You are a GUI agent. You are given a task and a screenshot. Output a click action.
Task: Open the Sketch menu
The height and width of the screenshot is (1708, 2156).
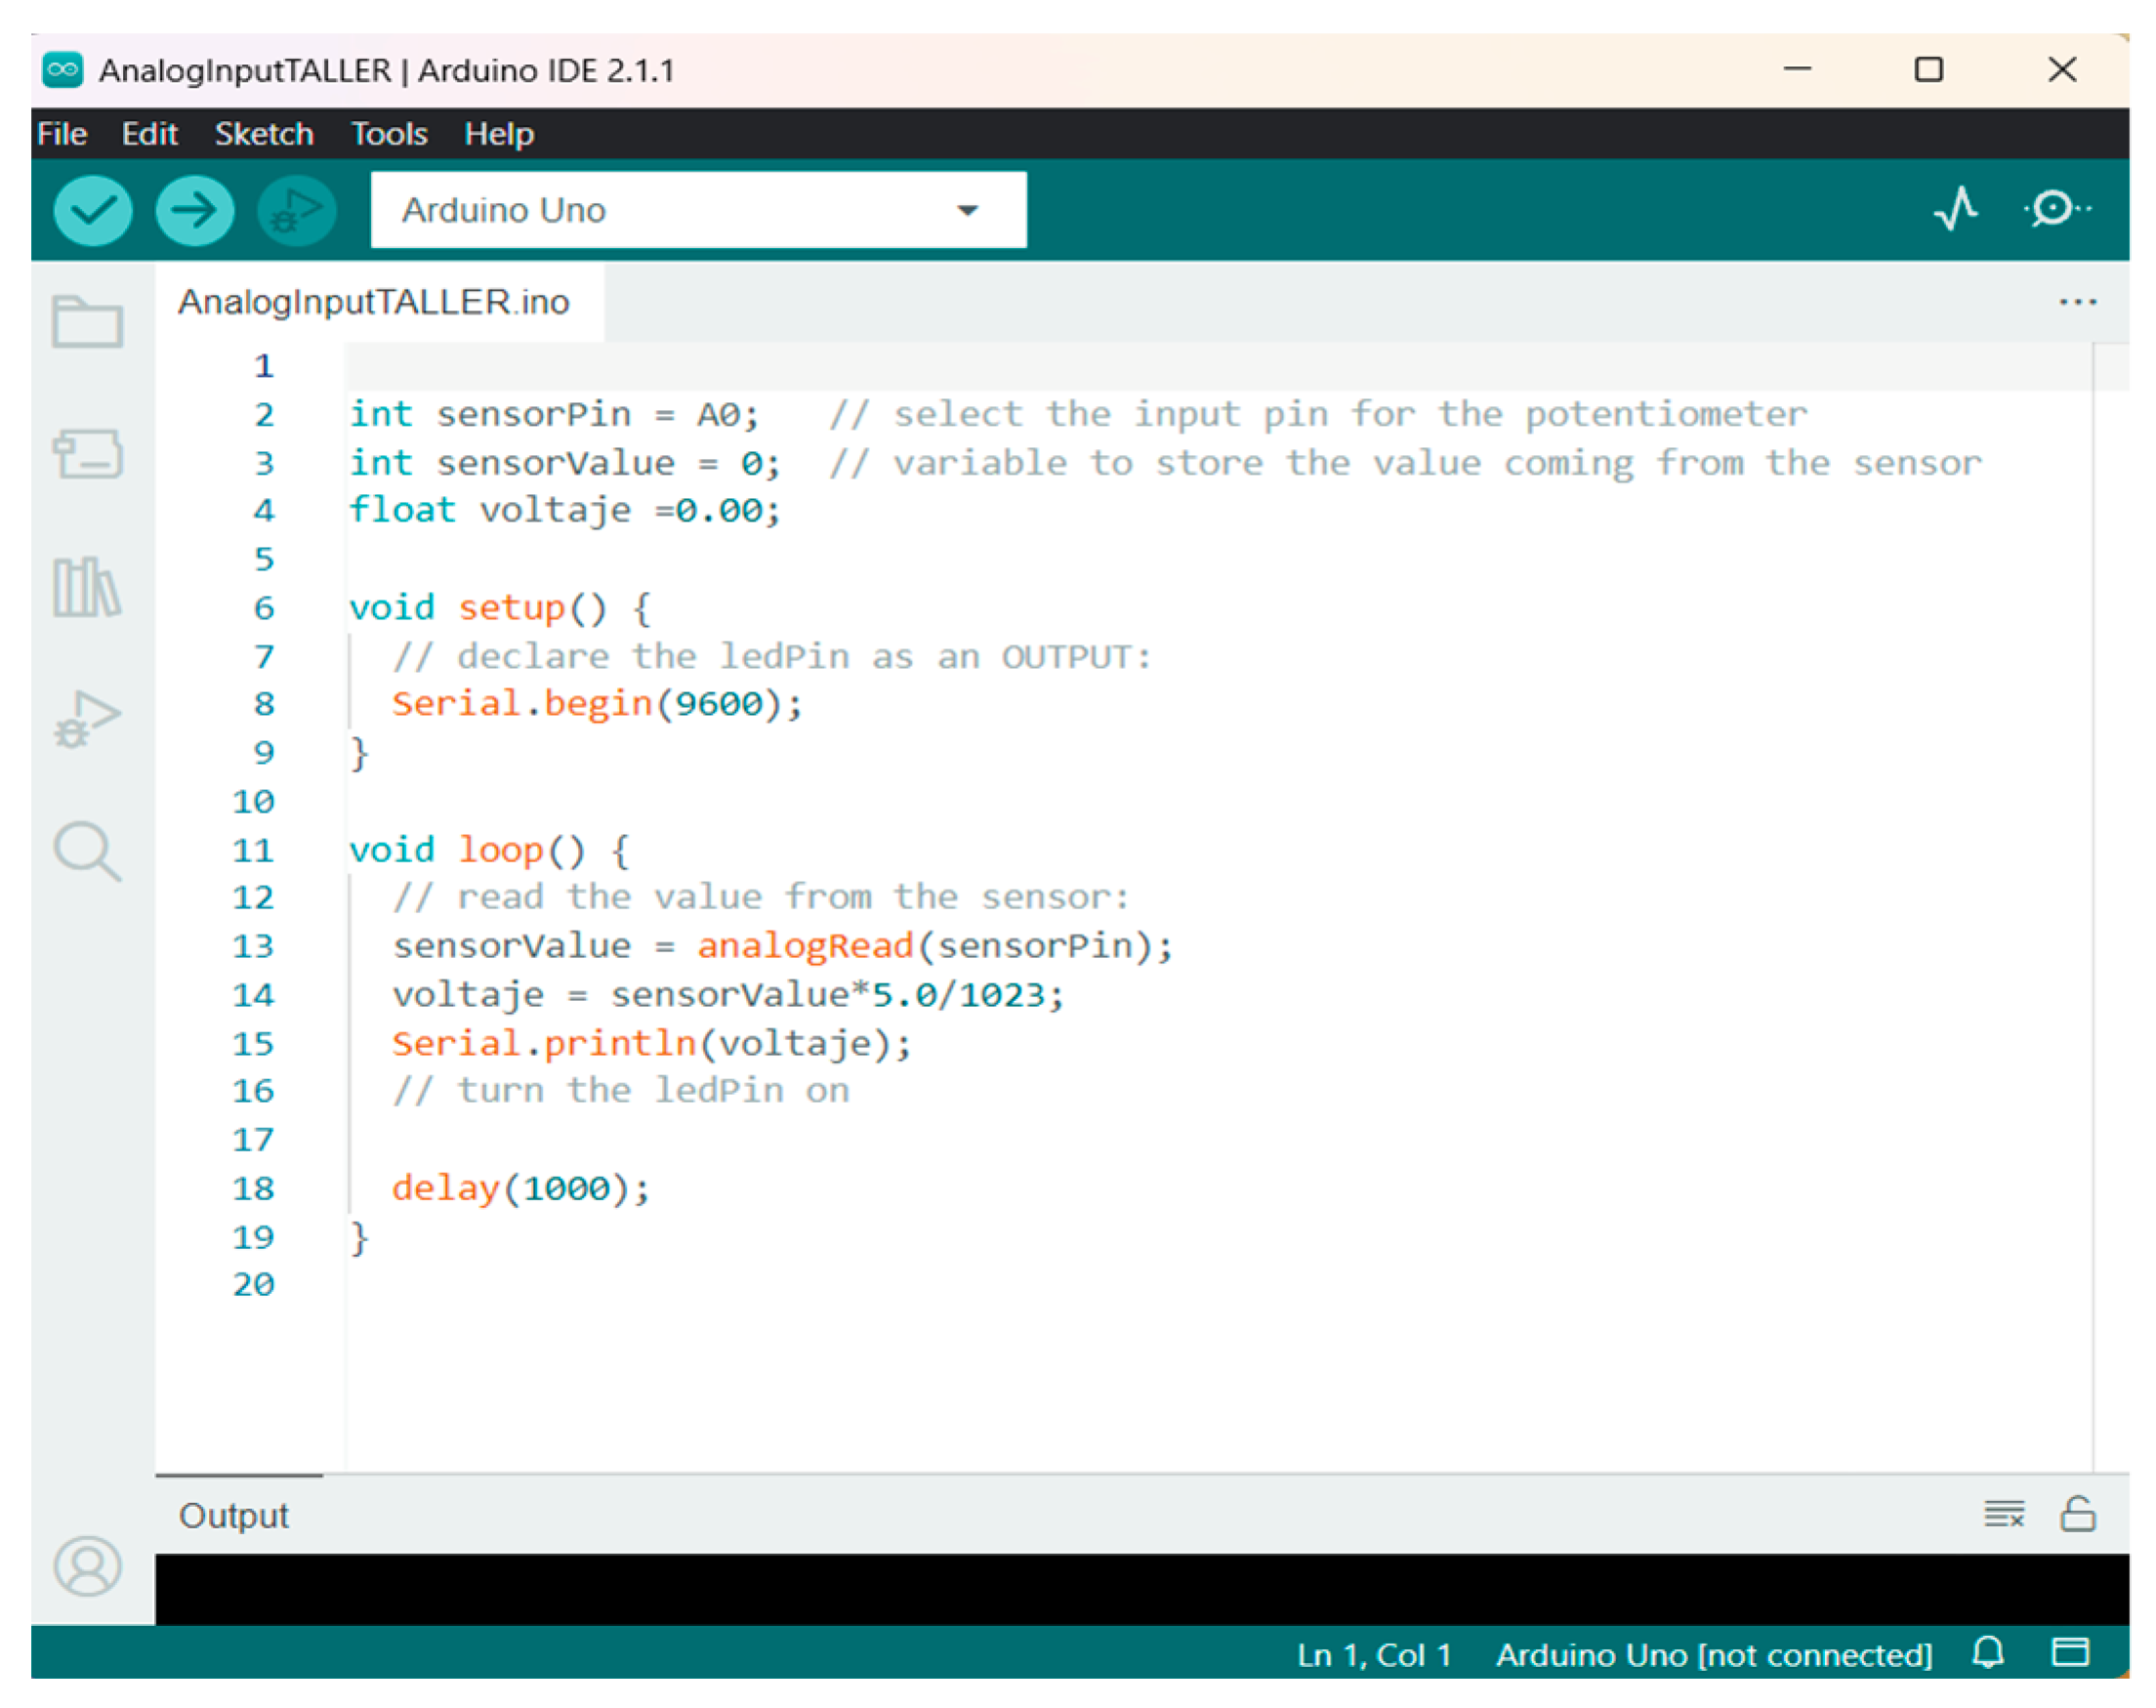(264, 134)
